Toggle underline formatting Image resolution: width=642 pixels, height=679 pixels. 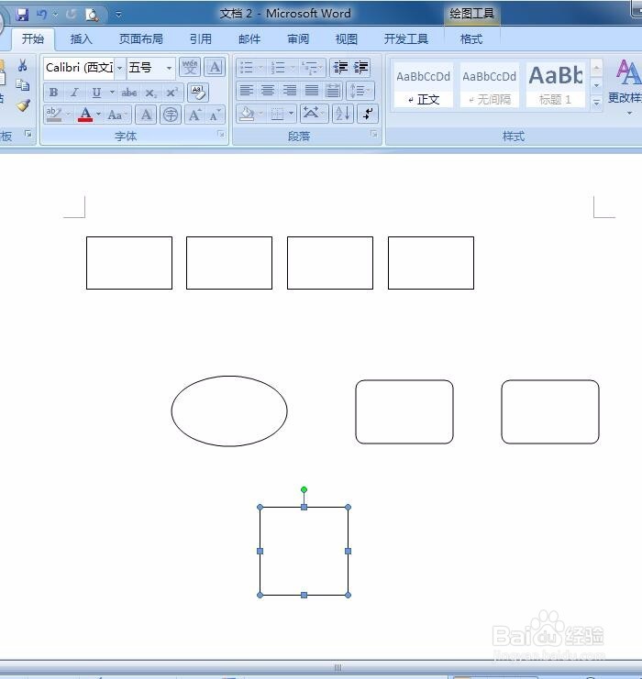click(x=96, y=93)
